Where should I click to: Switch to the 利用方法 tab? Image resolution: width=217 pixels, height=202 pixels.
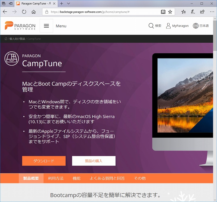coord(56,178)
